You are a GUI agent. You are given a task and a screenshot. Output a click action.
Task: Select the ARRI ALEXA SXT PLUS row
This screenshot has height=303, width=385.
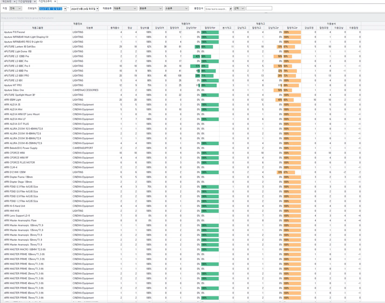coord(16,124)
